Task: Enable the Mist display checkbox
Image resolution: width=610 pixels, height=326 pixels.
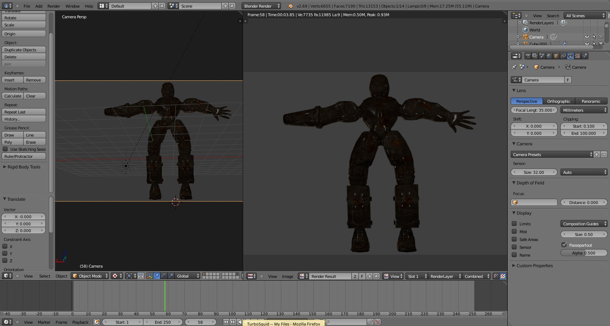Action: [514, 231]
